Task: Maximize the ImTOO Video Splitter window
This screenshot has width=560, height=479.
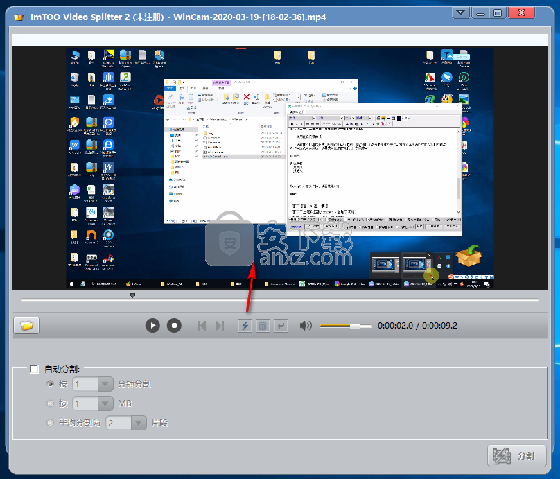Action: 498,13
